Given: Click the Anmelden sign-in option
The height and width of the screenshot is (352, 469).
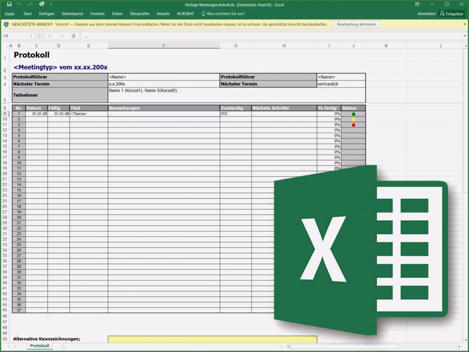Looking at the screenshot, I should pos(426,14).
